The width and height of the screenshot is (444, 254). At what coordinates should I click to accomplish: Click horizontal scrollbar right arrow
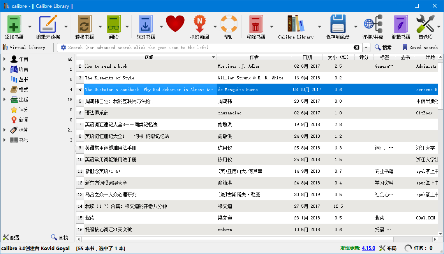(435, 239)
